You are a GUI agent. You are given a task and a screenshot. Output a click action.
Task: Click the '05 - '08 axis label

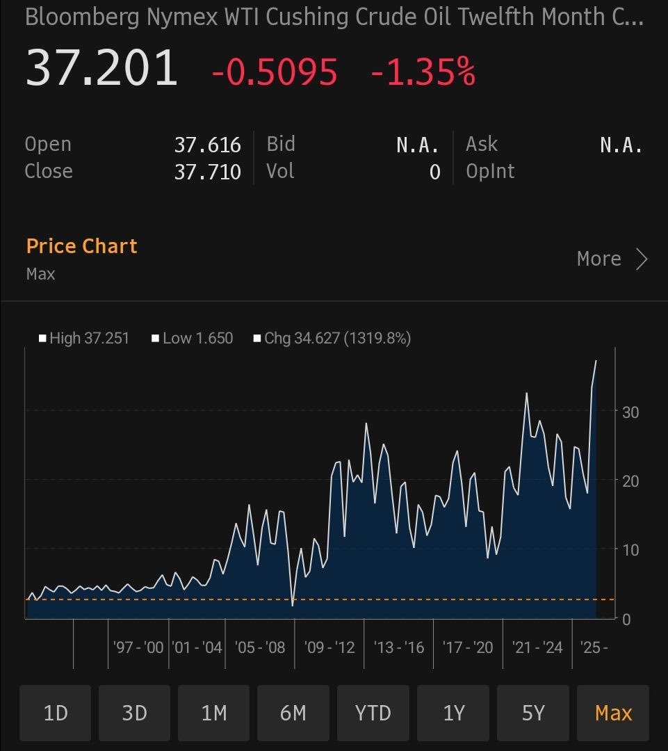click(x=260, y=647)
